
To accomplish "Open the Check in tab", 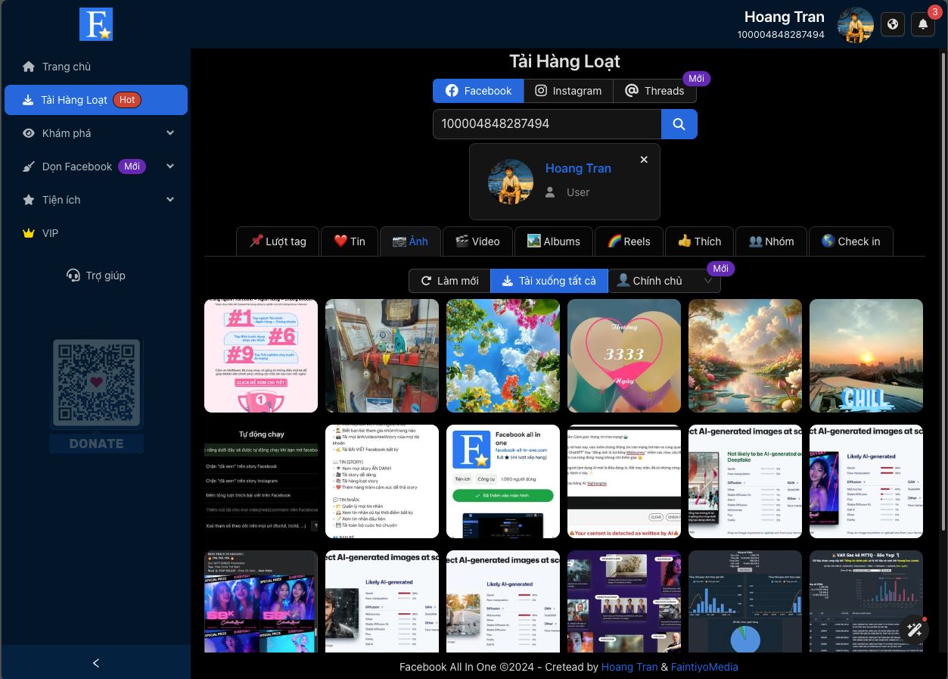I will pos(851,241).
